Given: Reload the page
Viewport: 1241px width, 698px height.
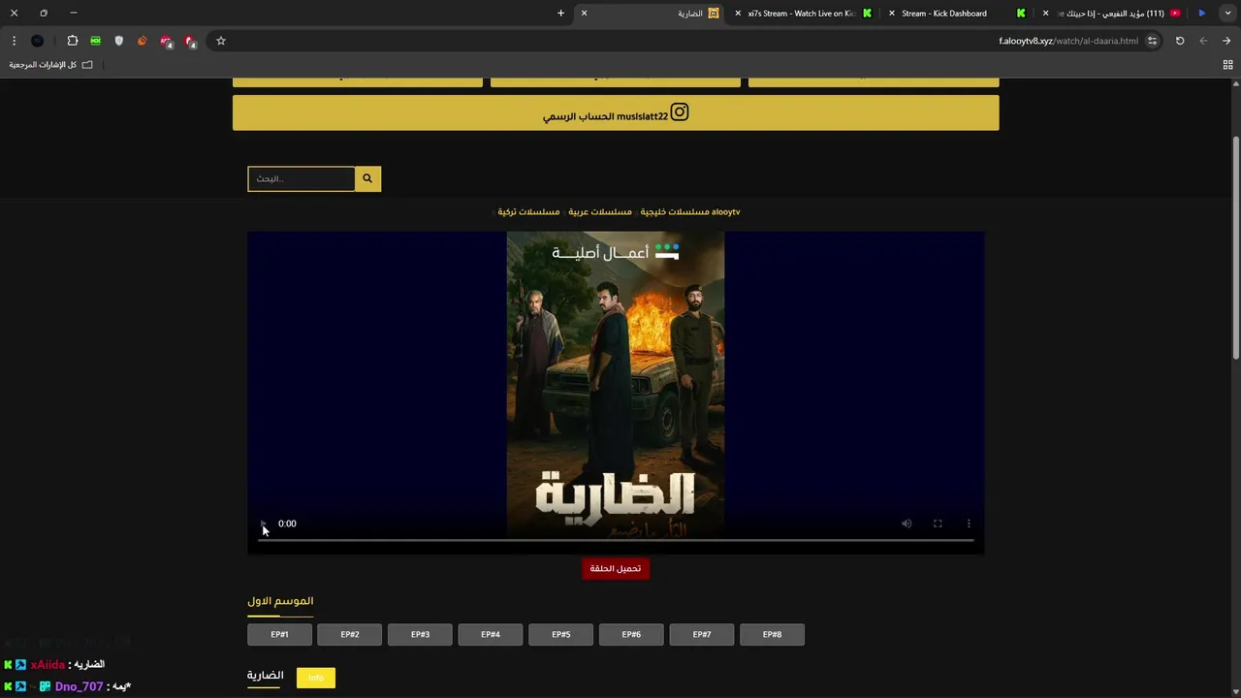Looking at the screenshot, I should click(1180, 41).
